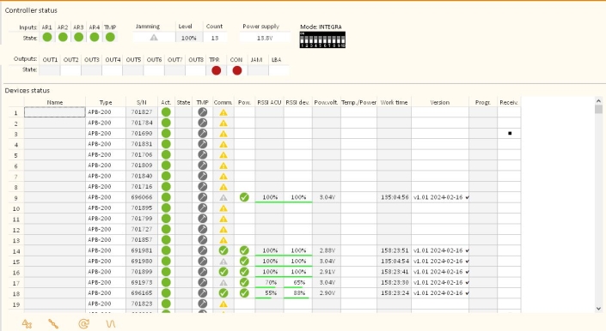Click the triangle-with-cross icon in bottom toolbar
This screenshot has width=606, height=331.
pyautogui.click(x=27, y=323)
